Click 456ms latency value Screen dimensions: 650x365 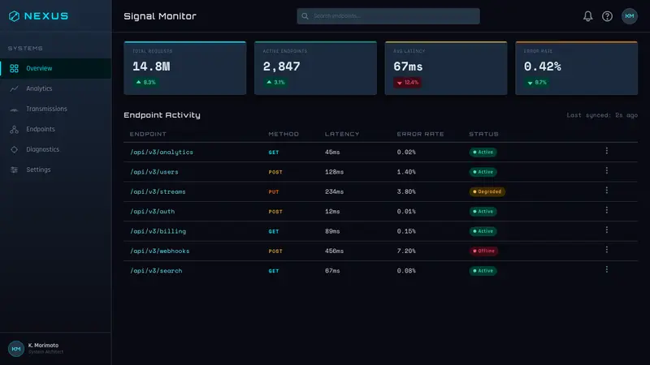click(334, 251)
